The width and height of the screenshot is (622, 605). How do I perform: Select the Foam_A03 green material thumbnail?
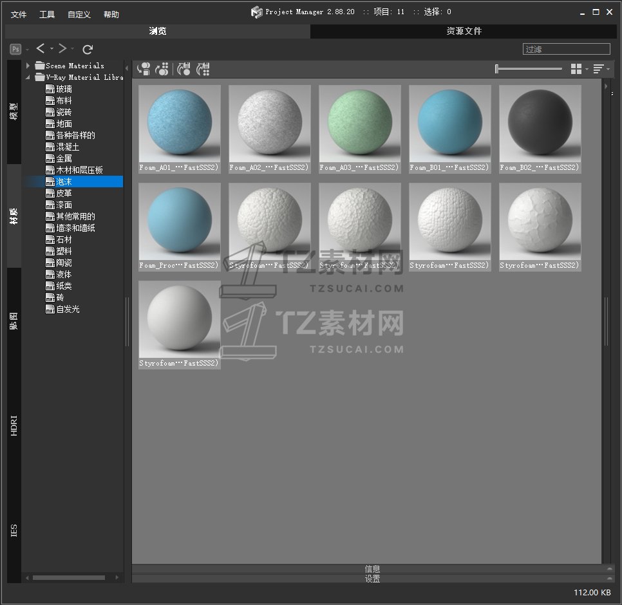click(360, 129)
